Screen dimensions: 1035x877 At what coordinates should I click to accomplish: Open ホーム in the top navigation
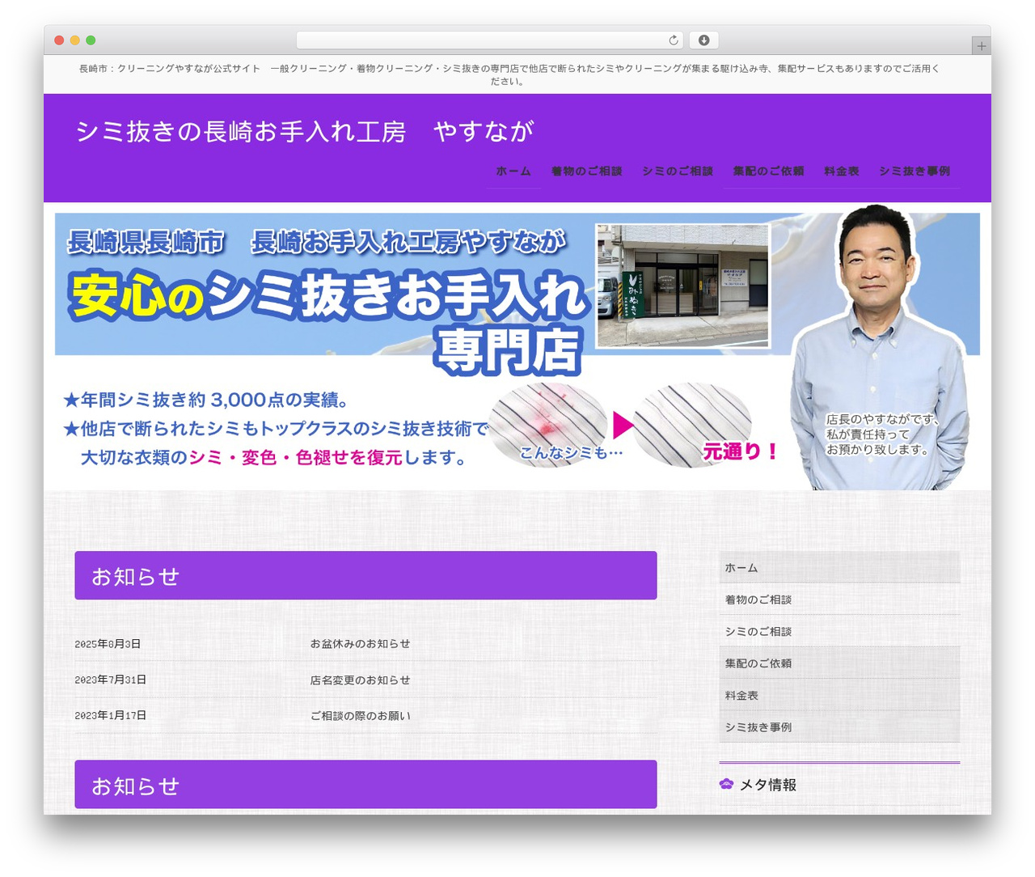click(513, 172)
